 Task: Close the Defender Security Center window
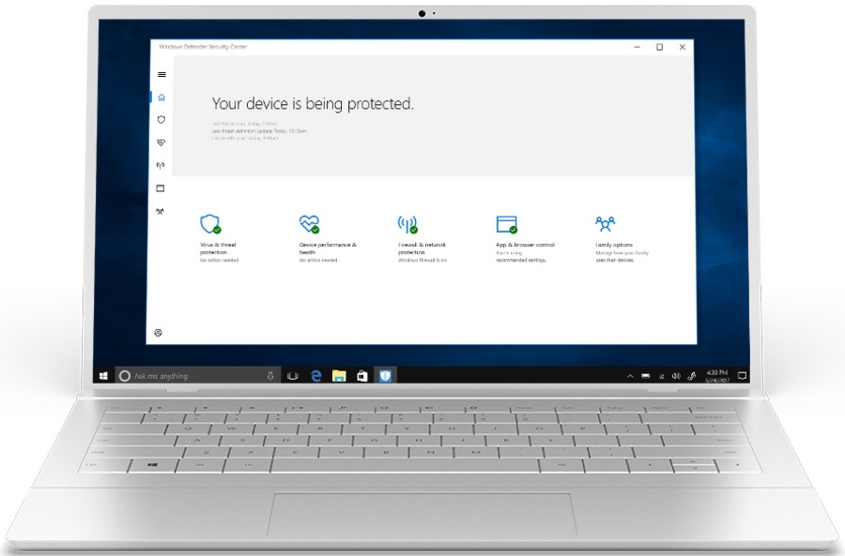(683, 48)
